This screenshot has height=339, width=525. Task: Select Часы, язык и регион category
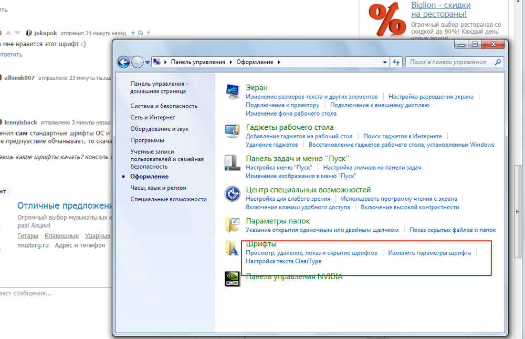tap(158, 188)
